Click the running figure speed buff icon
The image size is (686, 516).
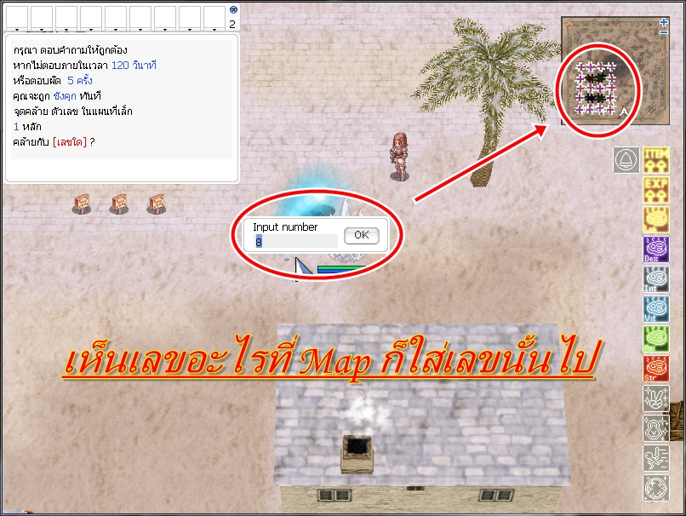pos(656,458)
